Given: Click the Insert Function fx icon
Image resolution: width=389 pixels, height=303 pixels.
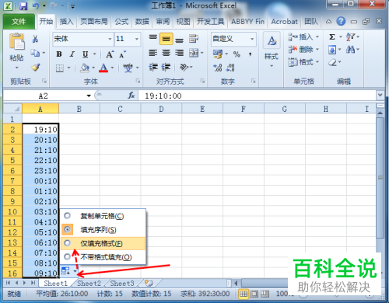Looking at the screenshot, I should (131, 96).
